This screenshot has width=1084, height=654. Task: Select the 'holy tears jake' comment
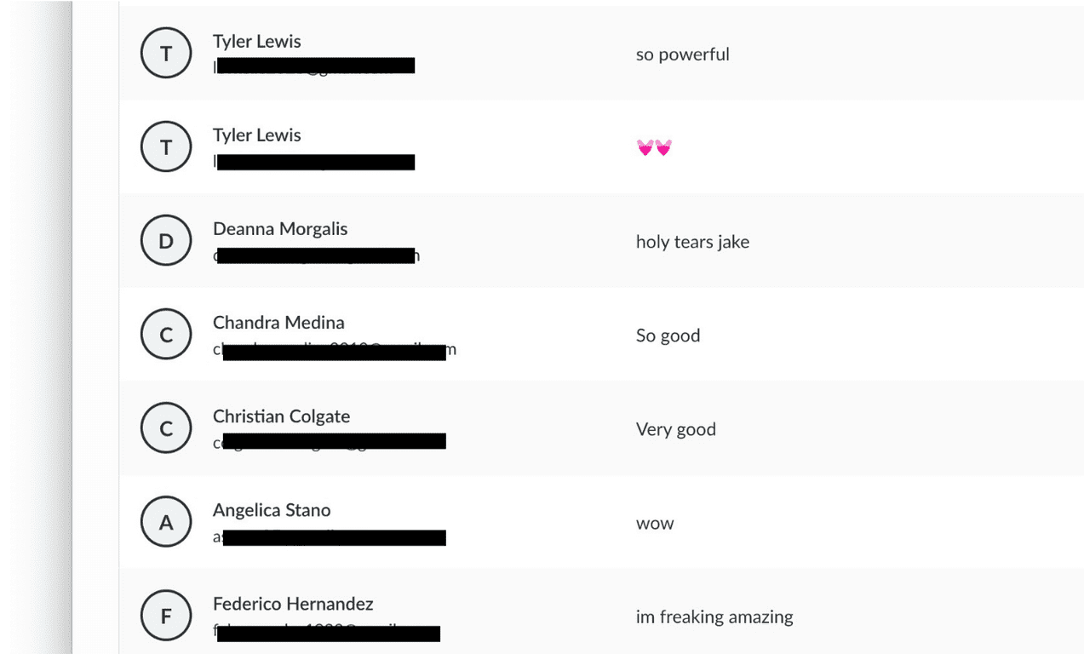click(x=692, y=242)
